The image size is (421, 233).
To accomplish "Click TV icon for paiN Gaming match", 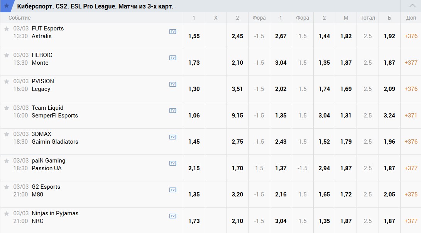I will point(172,163).
